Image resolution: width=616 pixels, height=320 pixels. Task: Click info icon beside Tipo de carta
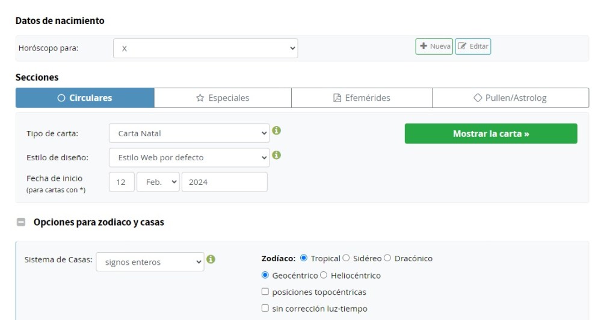[x=277, y=130]
